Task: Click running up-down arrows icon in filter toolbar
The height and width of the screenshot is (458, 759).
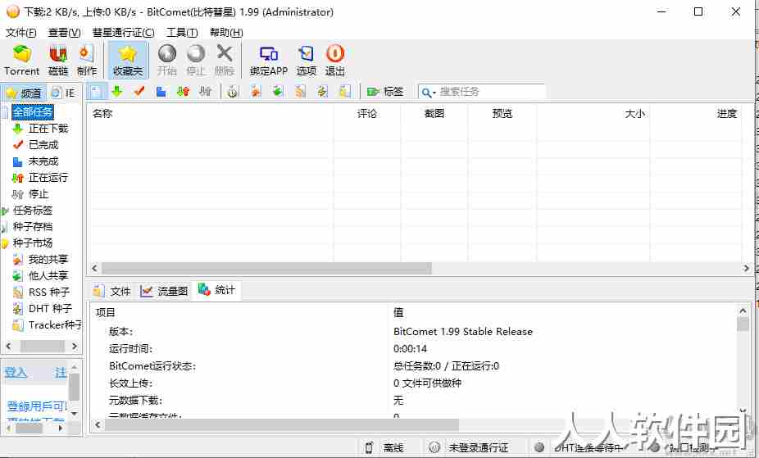Action: (x=183, y=92)
